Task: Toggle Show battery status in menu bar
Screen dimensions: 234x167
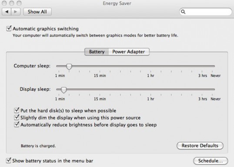Action: coord(9,160)
